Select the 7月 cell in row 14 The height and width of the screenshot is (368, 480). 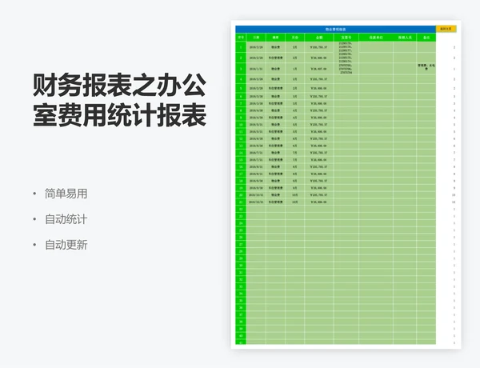tap(294, 153)
